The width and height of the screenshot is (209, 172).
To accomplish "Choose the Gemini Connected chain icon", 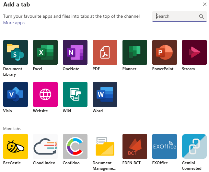I will [194, 146].
